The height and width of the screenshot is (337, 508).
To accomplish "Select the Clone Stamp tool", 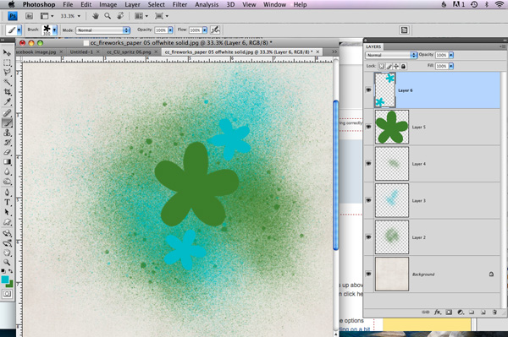I will coord(7,133).
